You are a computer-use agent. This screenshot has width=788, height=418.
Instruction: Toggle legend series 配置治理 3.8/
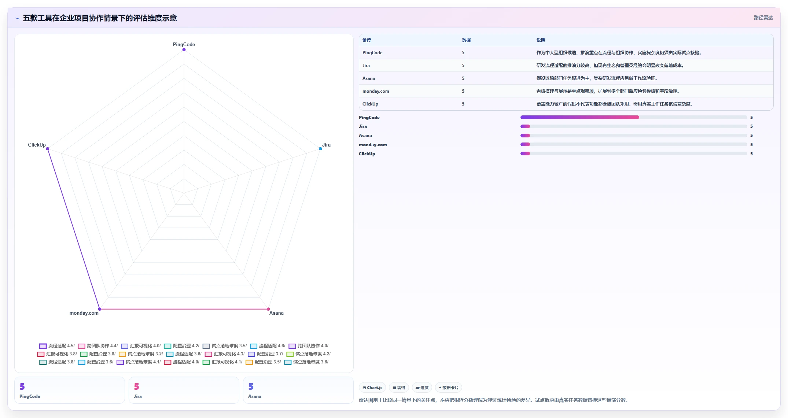click(x=98, y=354)
